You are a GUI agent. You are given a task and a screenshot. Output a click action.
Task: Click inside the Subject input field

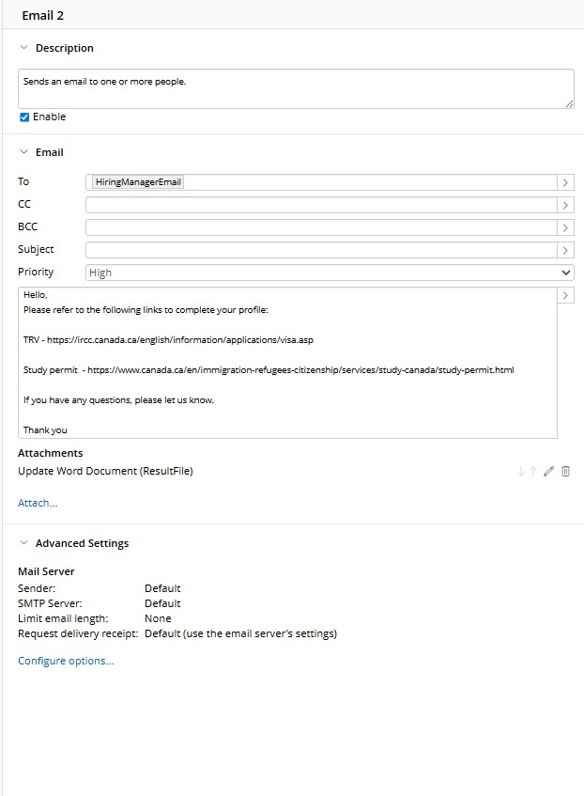coord(321,250)
